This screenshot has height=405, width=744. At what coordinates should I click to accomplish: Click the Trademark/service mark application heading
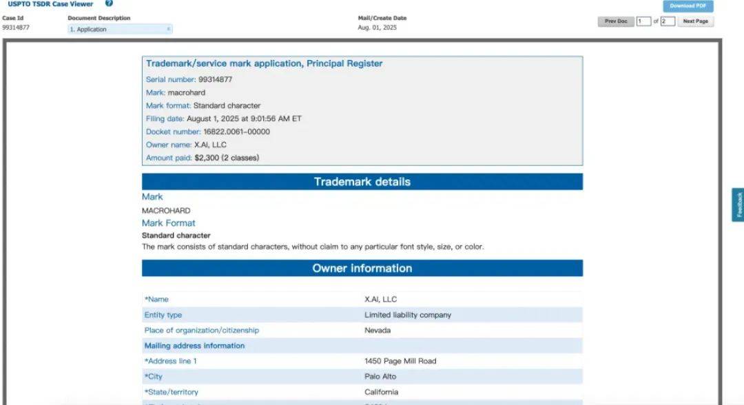pyautogui.click(x=265, y=63)
